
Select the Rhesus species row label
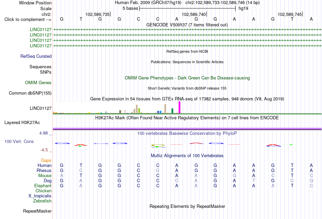[44, 170]
